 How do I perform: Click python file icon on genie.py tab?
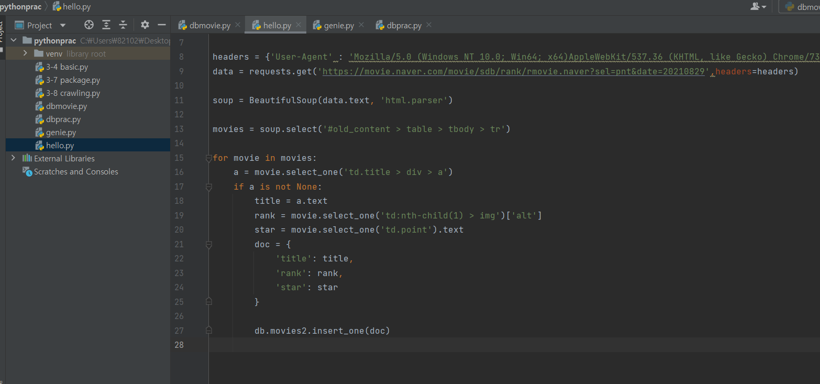pos(317,25)
